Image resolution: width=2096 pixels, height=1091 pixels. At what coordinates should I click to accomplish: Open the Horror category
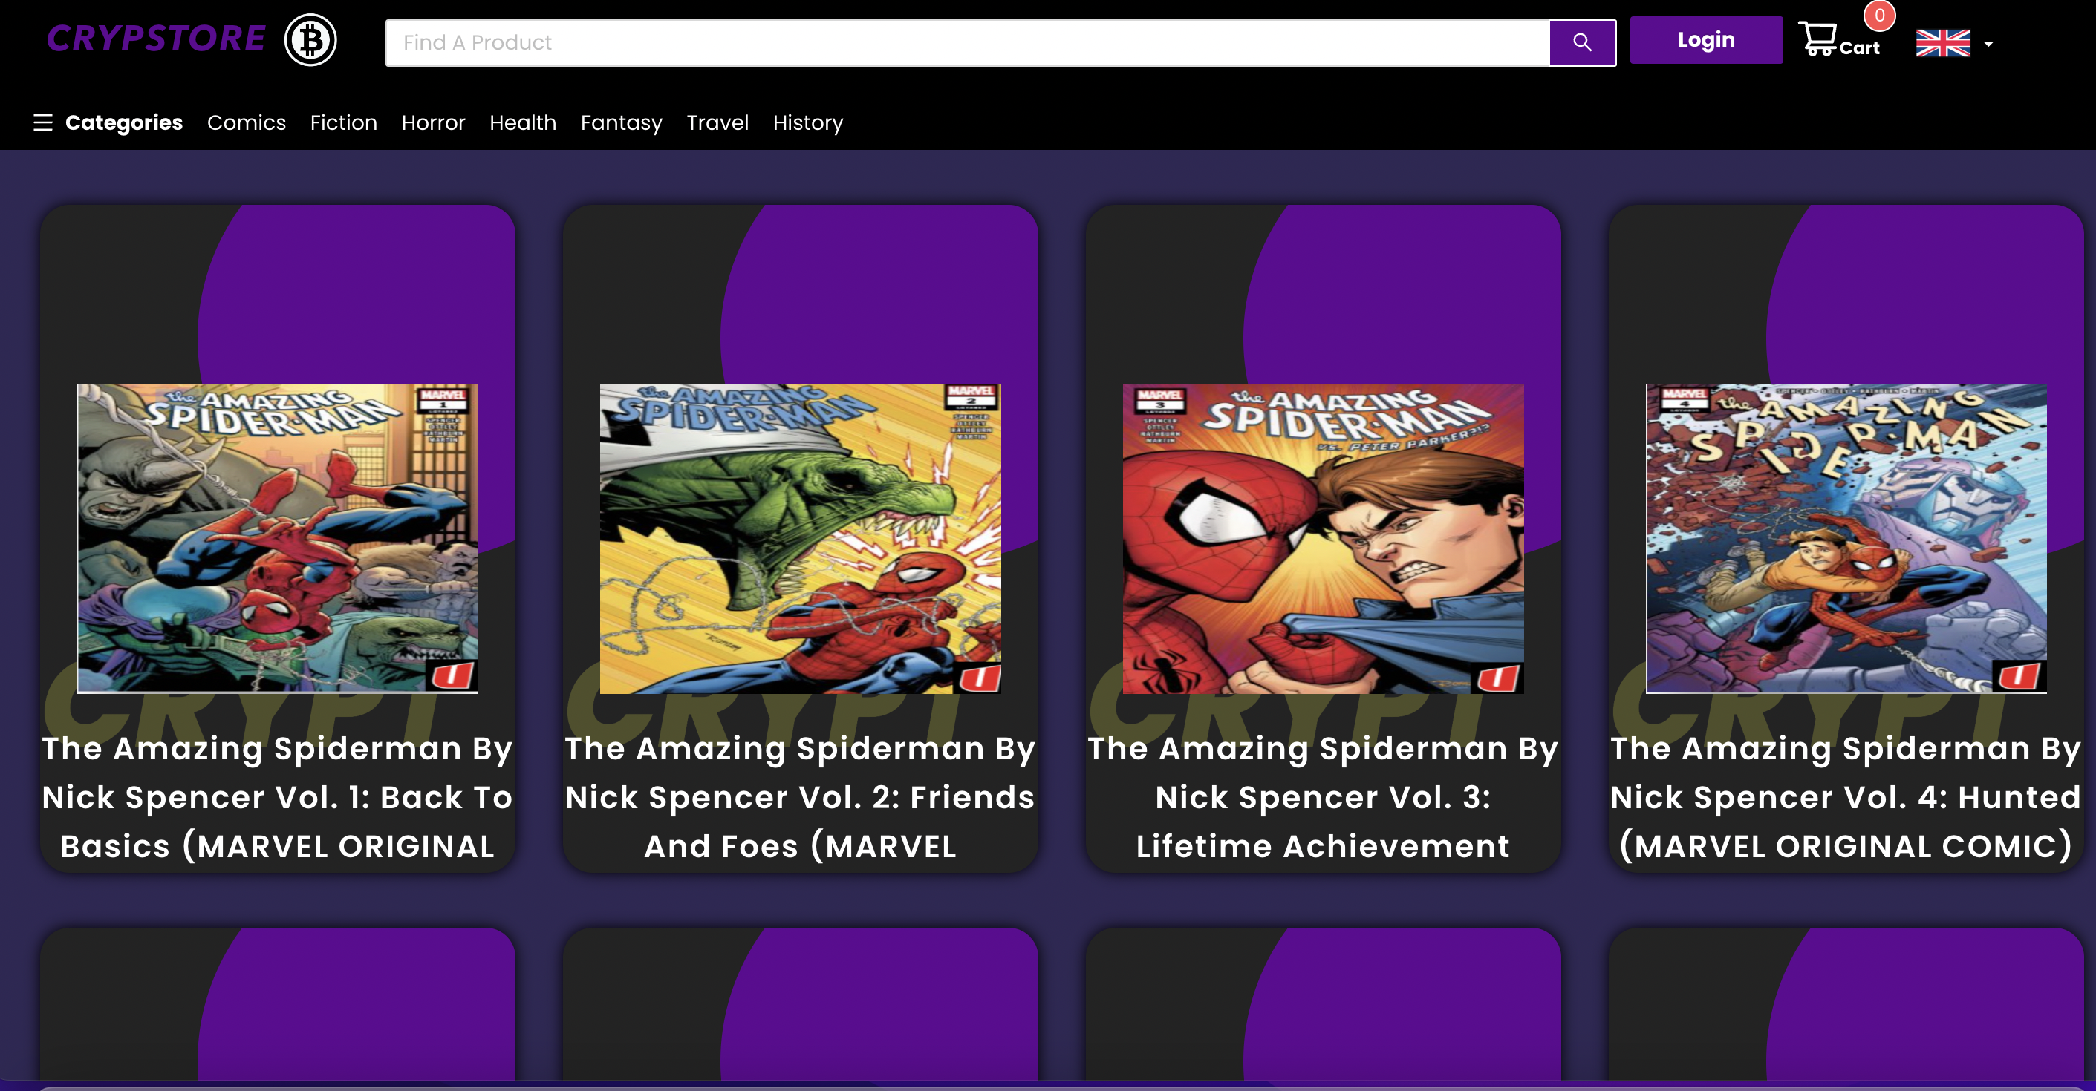pyautogui.click(x=433, y=122)
